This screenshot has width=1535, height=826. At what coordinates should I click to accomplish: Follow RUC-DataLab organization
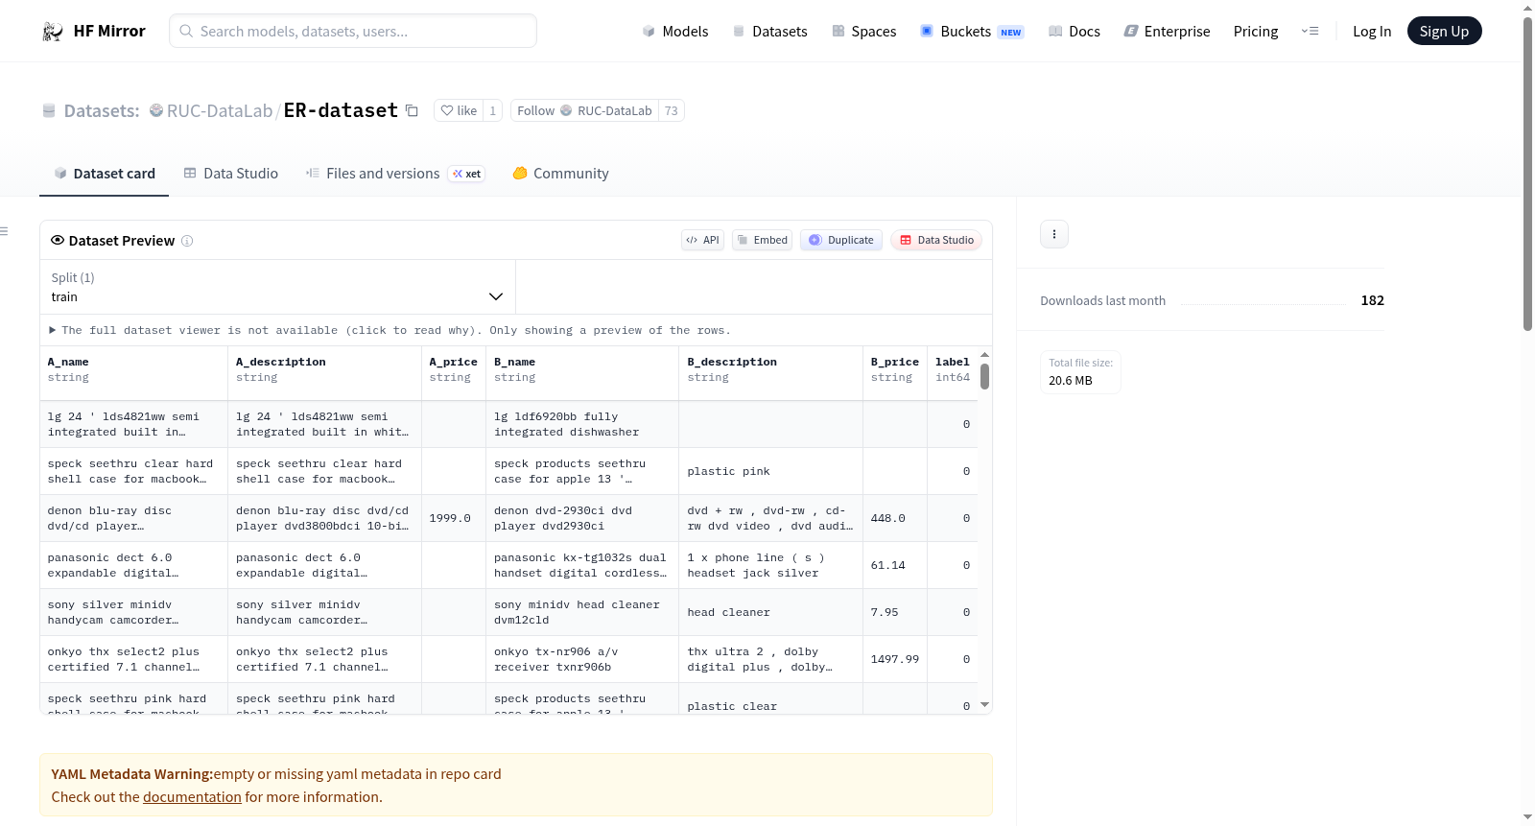tap(584, 110)
